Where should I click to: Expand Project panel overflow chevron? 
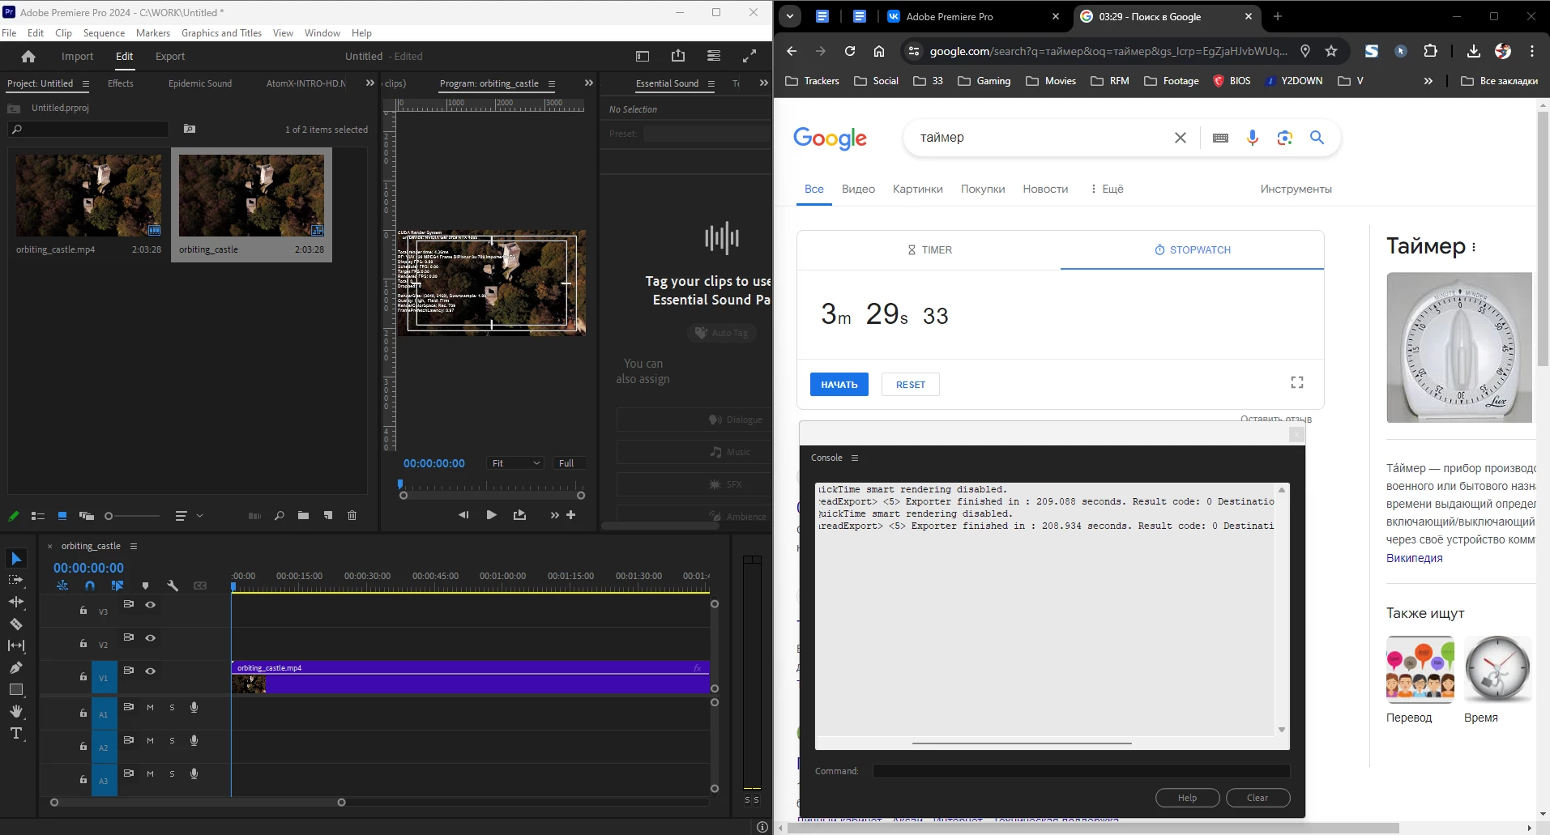click(370, 83)
